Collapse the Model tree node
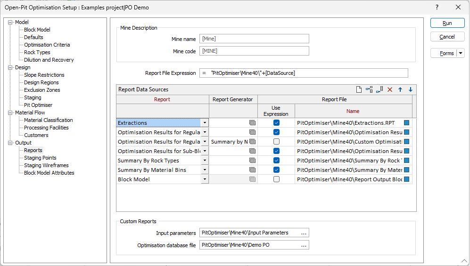This screenshot has width=470, height=266. [x=10, y=22]
